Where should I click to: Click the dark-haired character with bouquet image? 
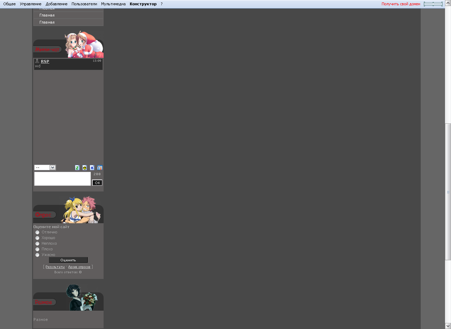coord(82,297)
